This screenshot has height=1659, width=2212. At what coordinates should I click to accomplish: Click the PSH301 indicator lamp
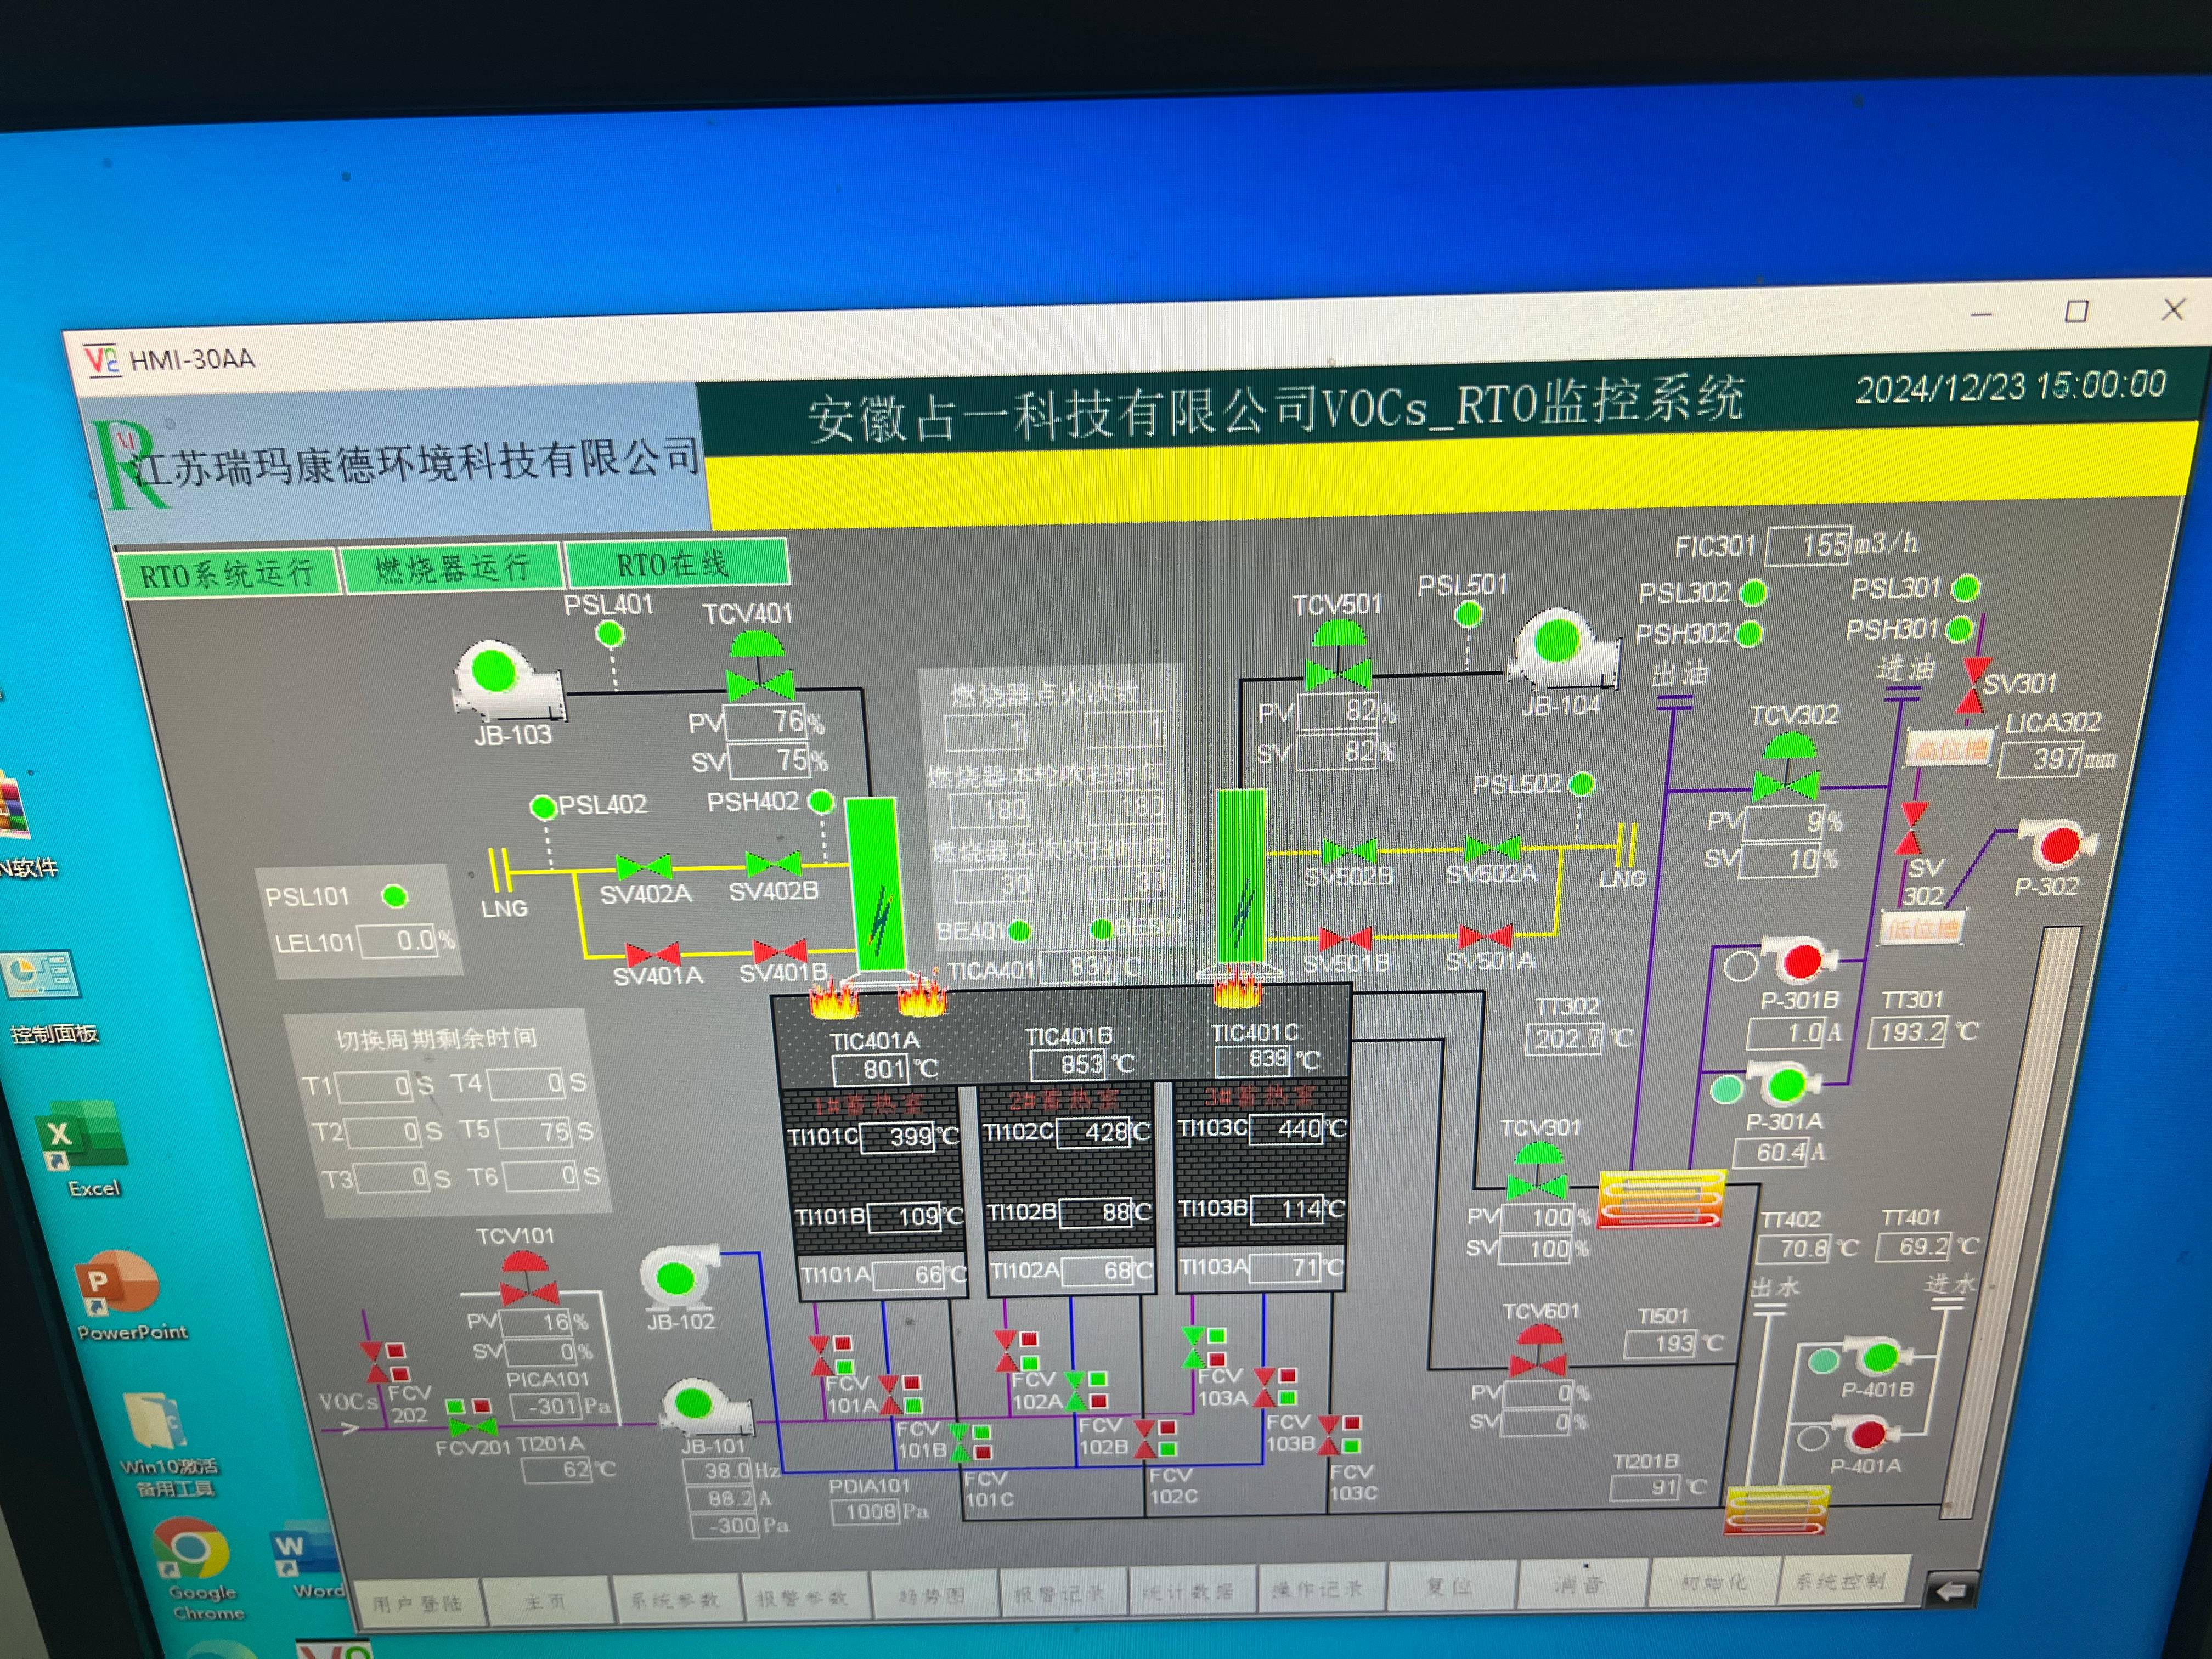[1959, 629]
